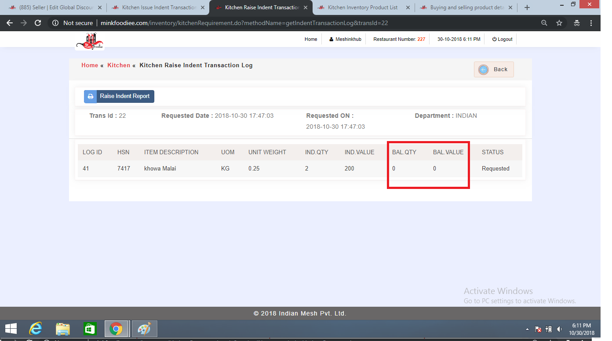Click the IND.VALUE column header
Screen dimensions: 612x341
coord(360,152)
